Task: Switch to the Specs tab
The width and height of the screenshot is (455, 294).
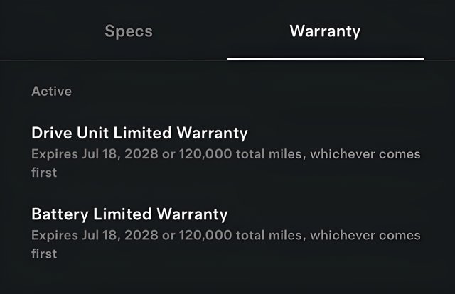Action: 129,31
